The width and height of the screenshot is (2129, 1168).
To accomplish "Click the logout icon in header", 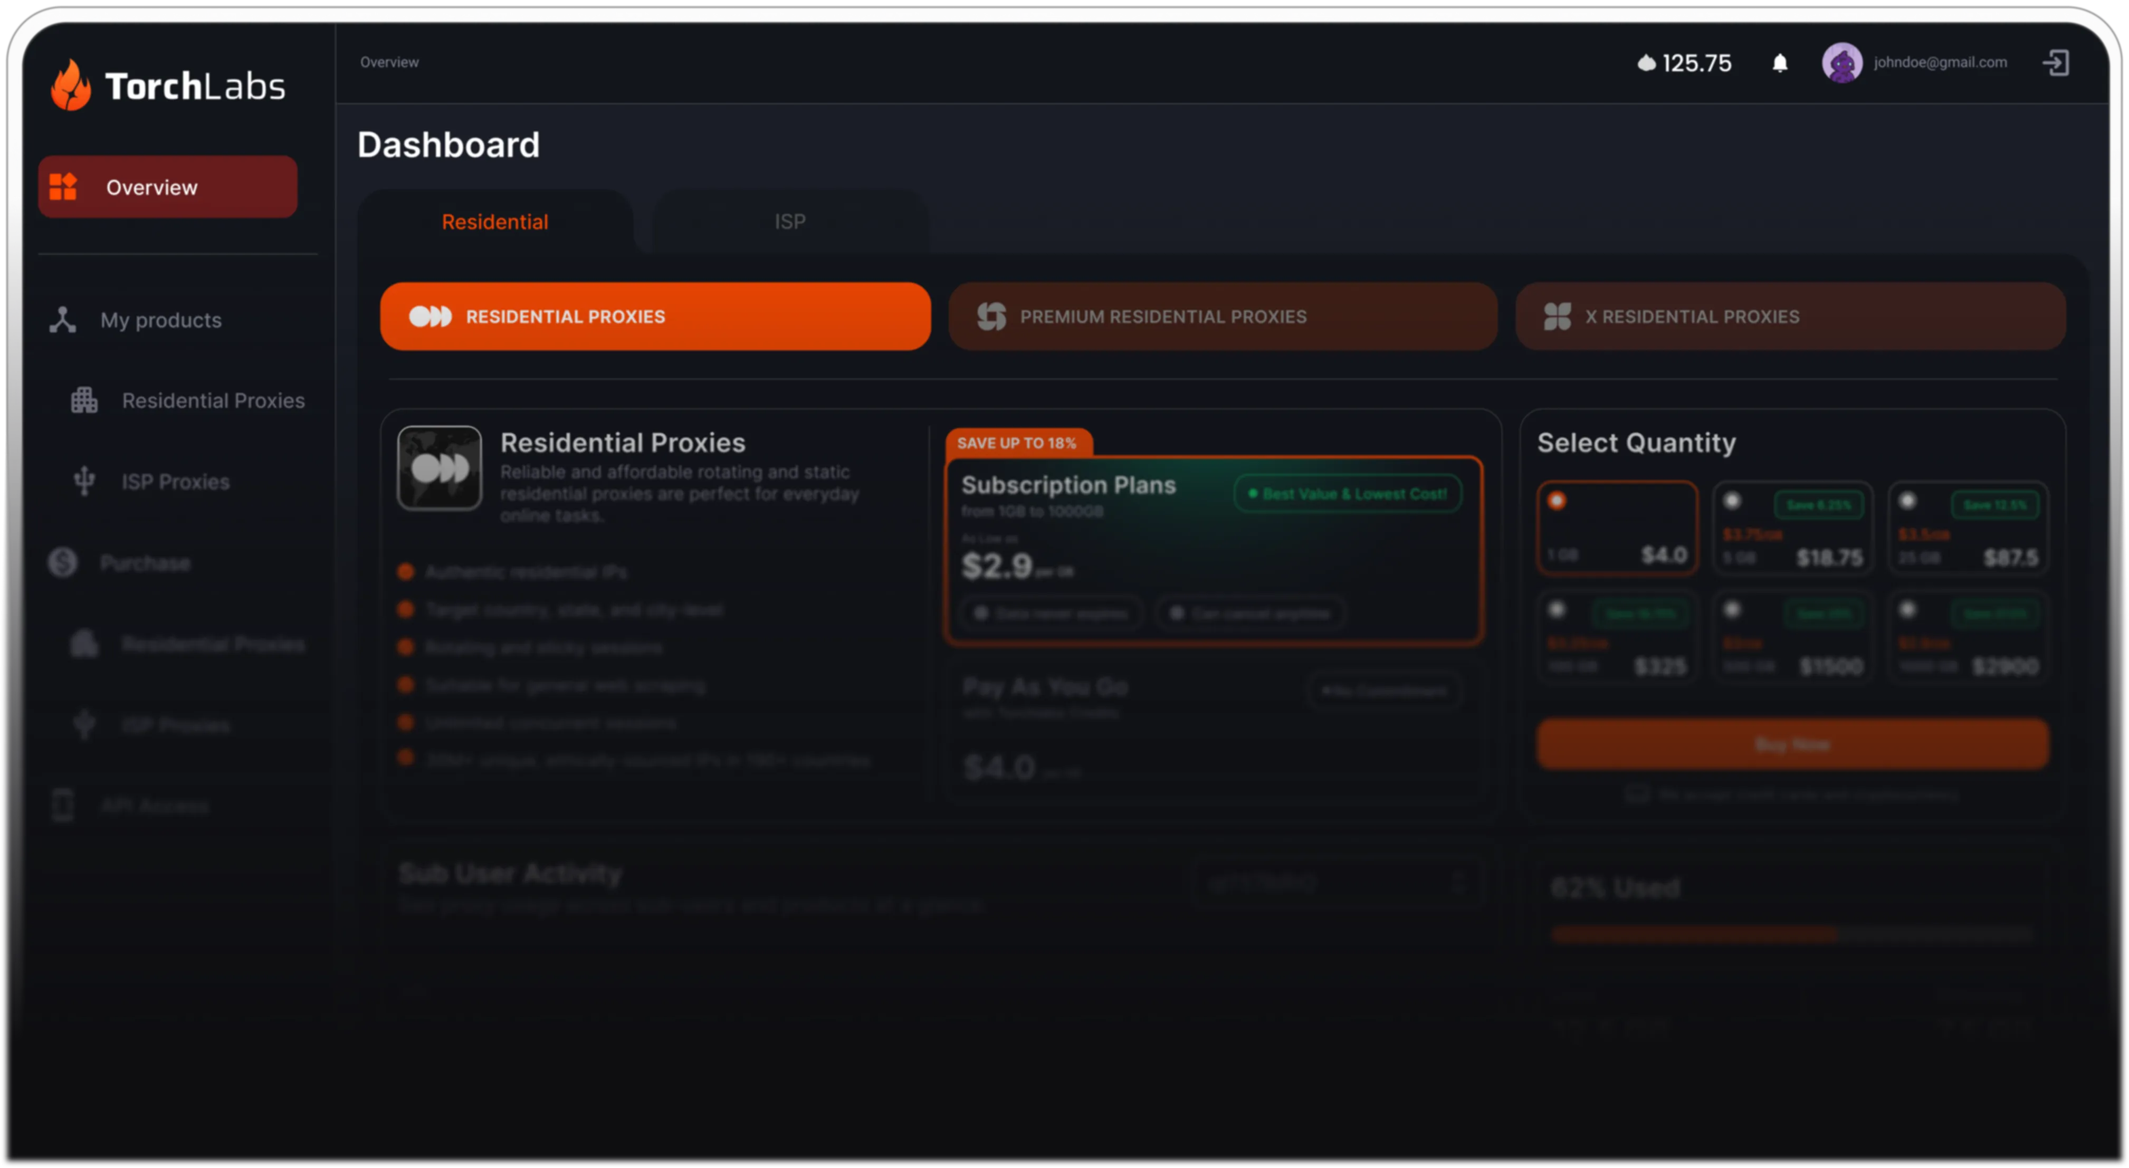I will 2056,63.
